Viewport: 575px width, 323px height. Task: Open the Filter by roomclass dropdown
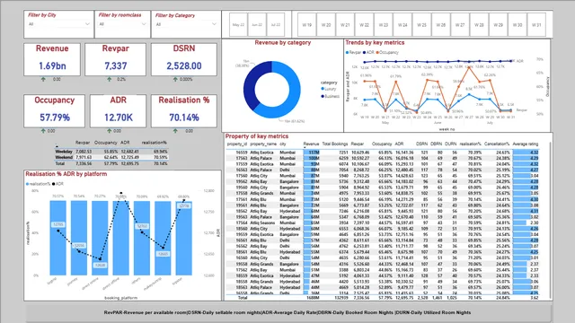click(x=122, y=24)
